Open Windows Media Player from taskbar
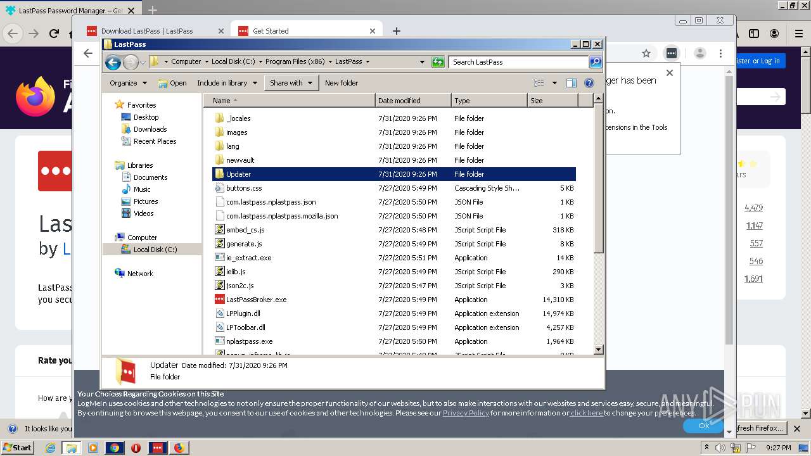The width and height of the screenshot is (811, 456). (x=93, y=447)
